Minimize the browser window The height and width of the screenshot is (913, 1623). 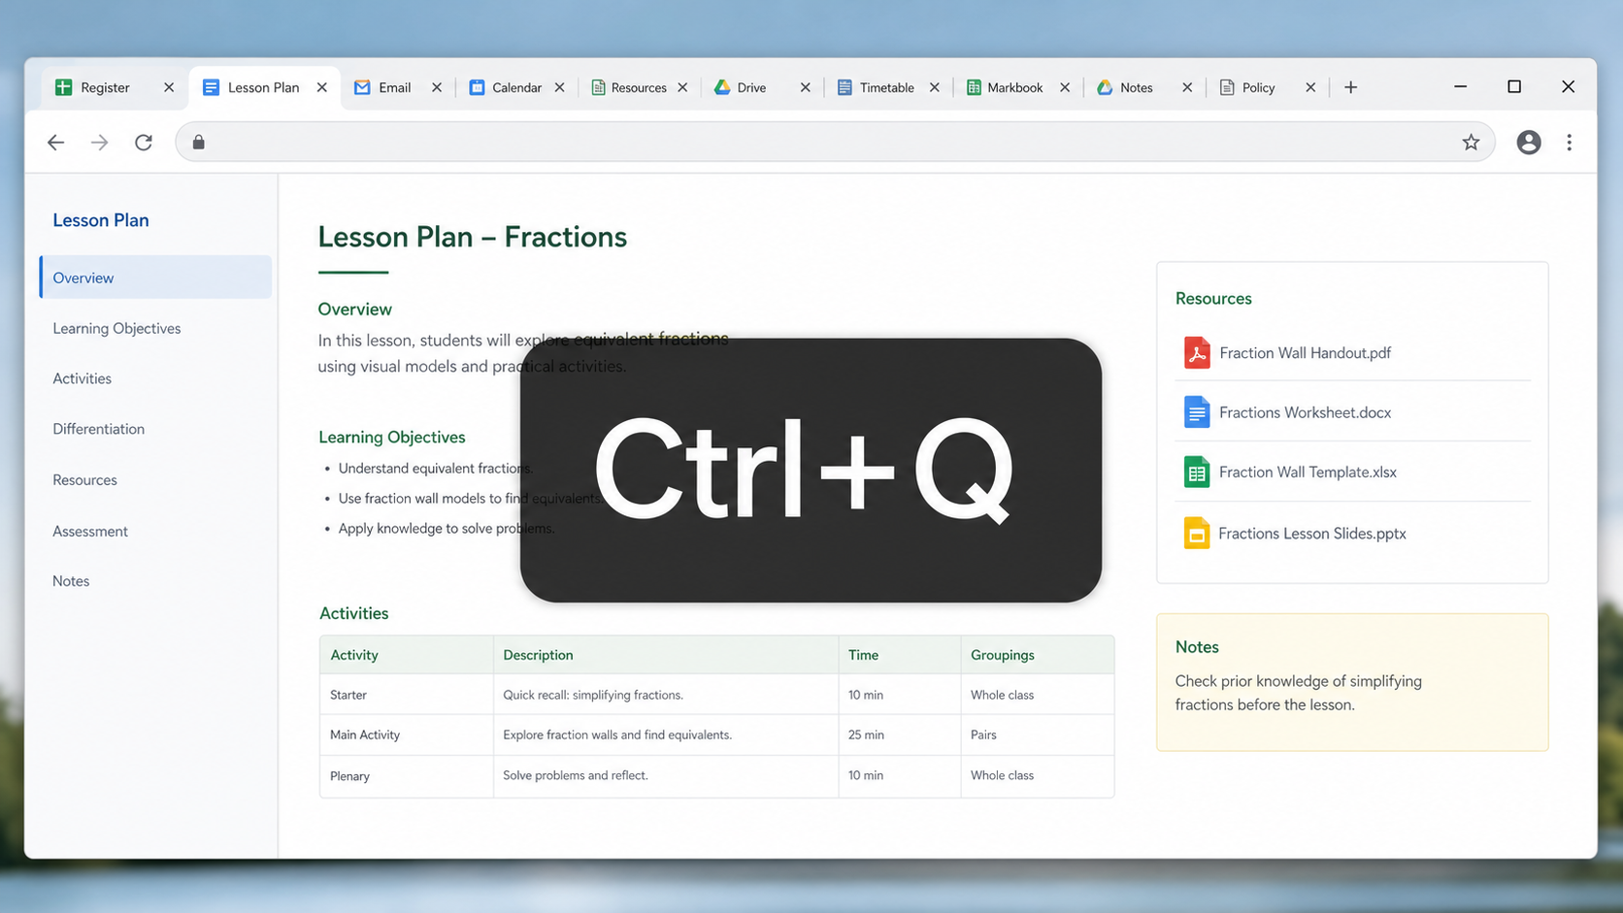click(1460, 87)
